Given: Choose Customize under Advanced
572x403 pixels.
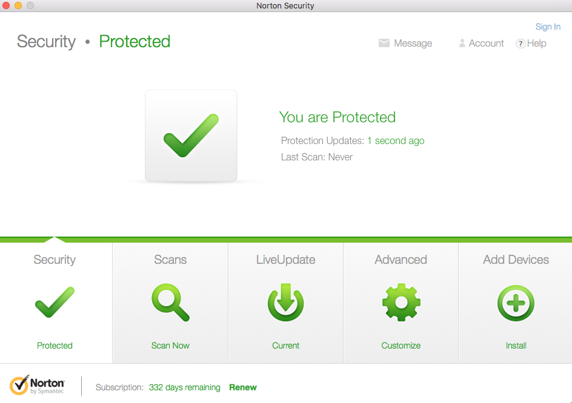Looking at the screenshot, I should point(401,346).
